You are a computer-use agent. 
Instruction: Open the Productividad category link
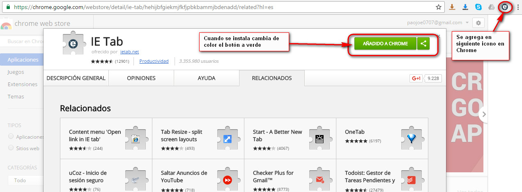click(154, 61)
